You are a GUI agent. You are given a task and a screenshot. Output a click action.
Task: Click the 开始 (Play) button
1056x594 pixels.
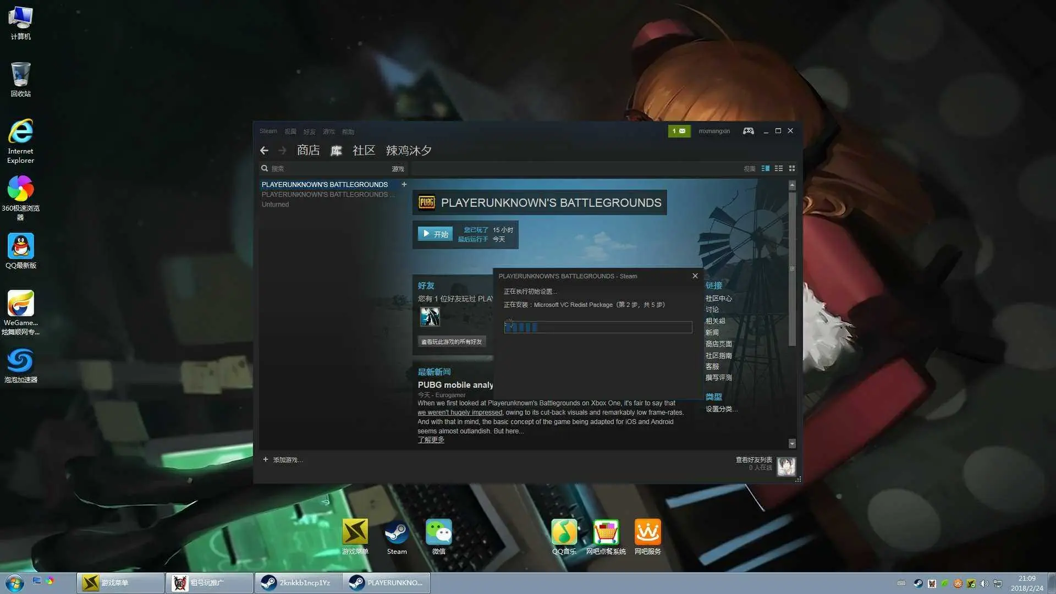coord(435,234)
